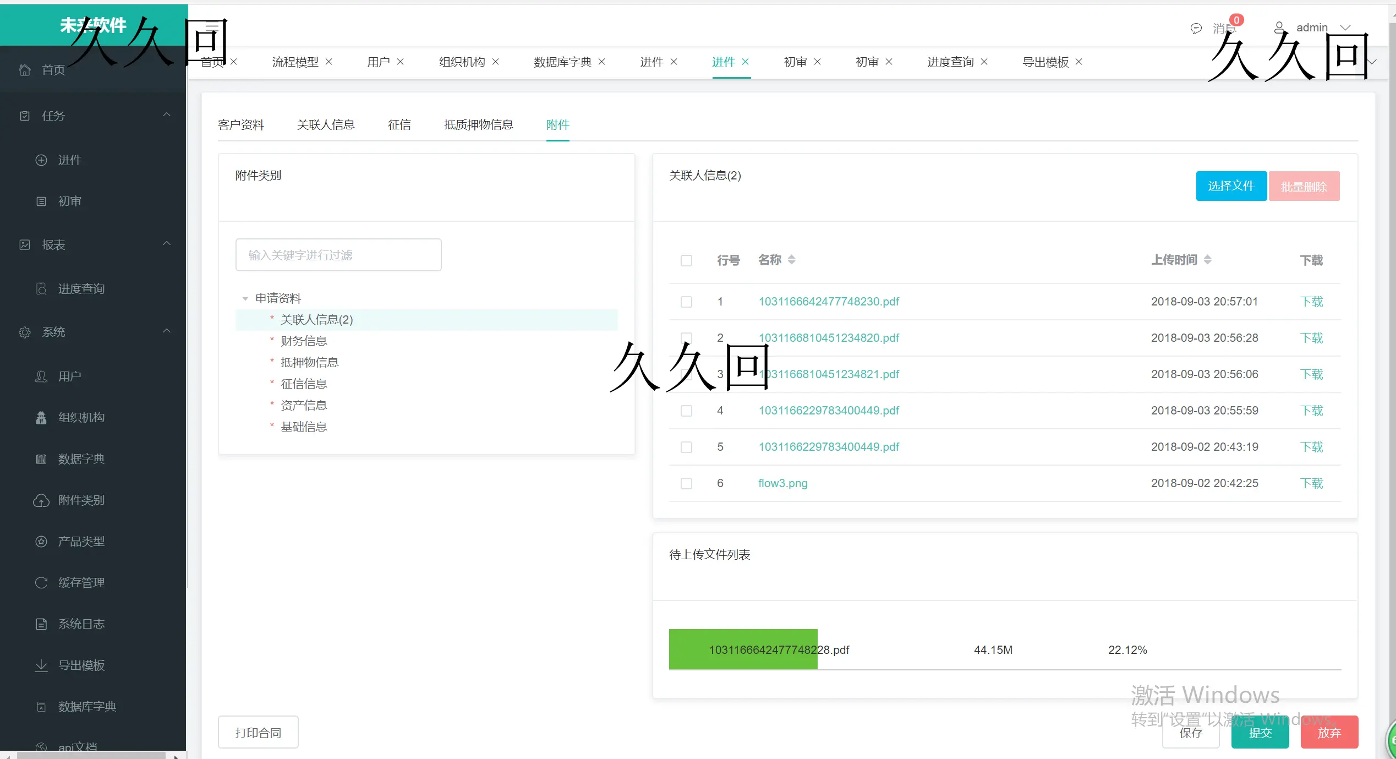Check the checkbox next to flow3.png
Image resolution: width=1396 pixels, height=759 pixels.
click(x=686, y=483)
